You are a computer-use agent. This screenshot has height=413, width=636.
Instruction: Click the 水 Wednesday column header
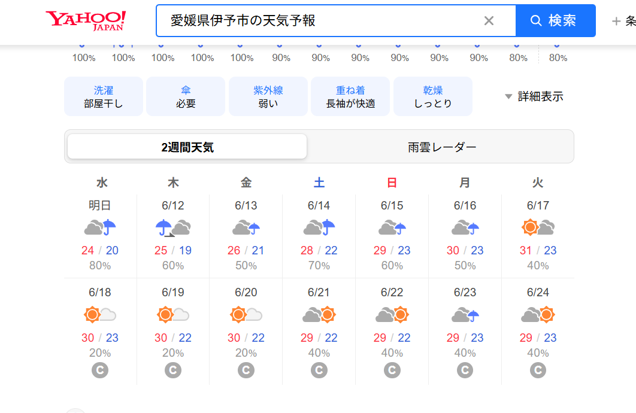[x=102, y=183]
